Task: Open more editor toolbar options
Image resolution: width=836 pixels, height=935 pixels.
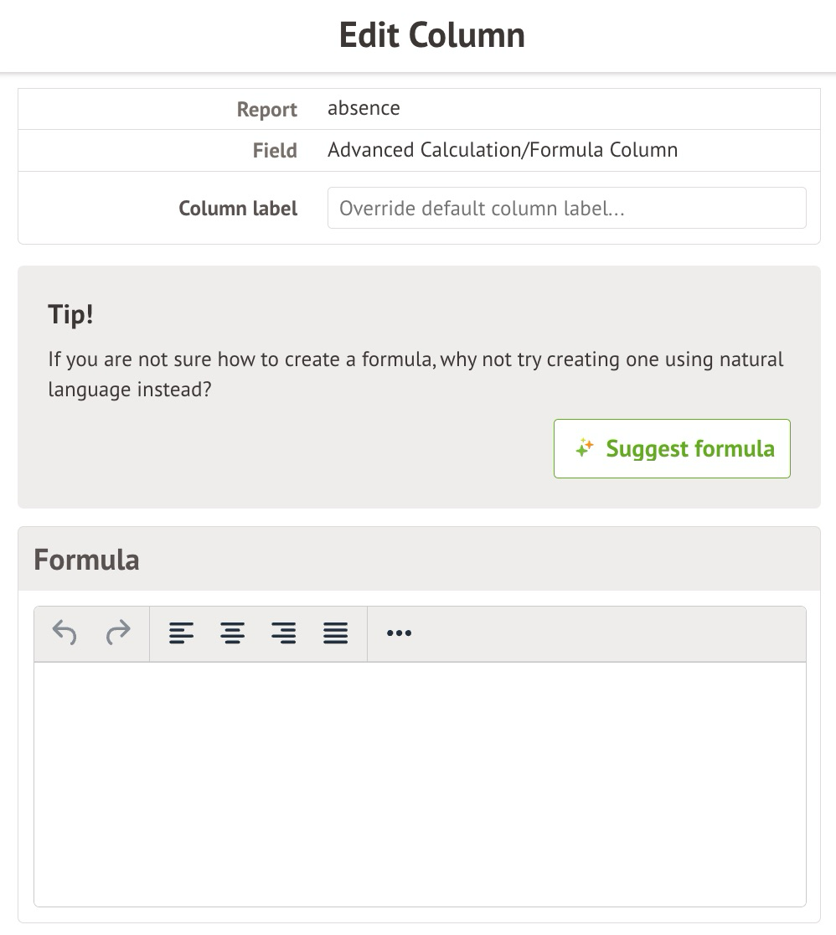Action: coord(399,633)
